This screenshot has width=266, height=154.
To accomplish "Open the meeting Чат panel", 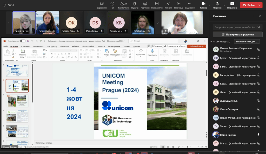I will pyautogui.click(x=112, y=5).
